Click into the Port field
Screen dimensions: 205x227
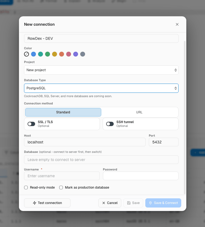(x=164, y=142)
